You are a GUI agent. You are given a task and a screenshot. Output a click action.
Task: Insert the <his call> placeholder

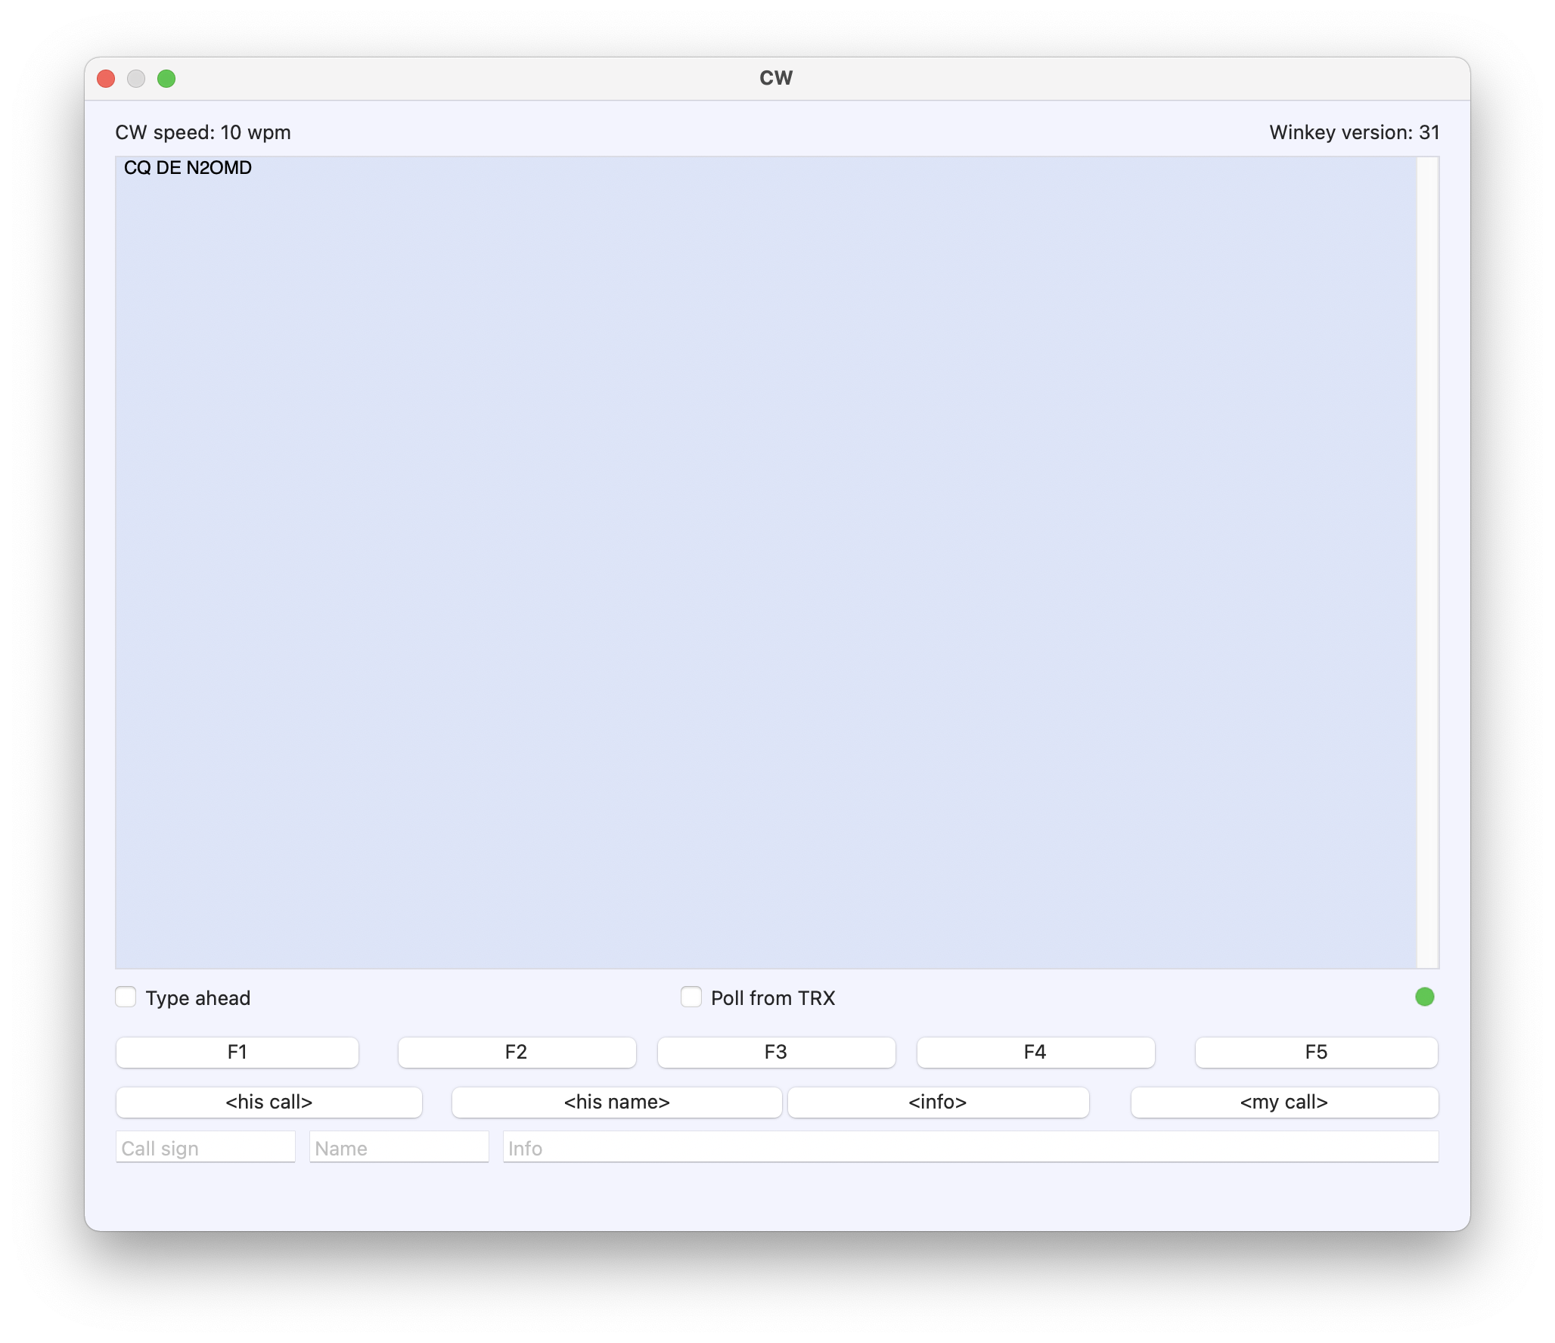coord(268,1102)
